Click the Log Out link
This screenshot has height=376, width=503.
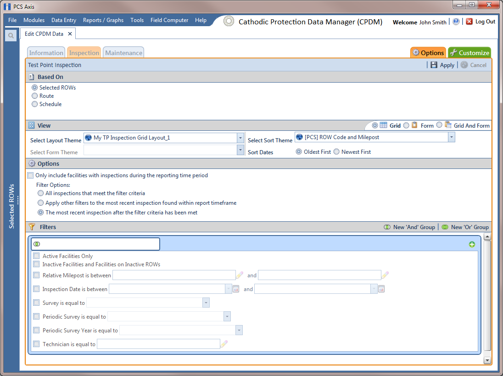(x=486, y=22)
